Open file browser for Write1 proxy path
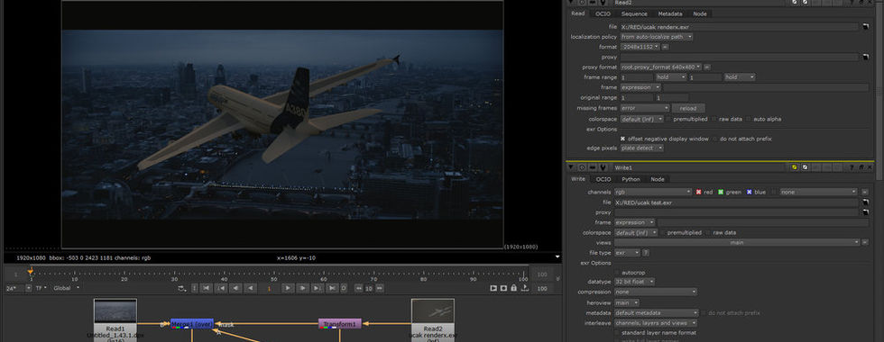The height and width of the screenshot is (342, 884). (865, 212)
